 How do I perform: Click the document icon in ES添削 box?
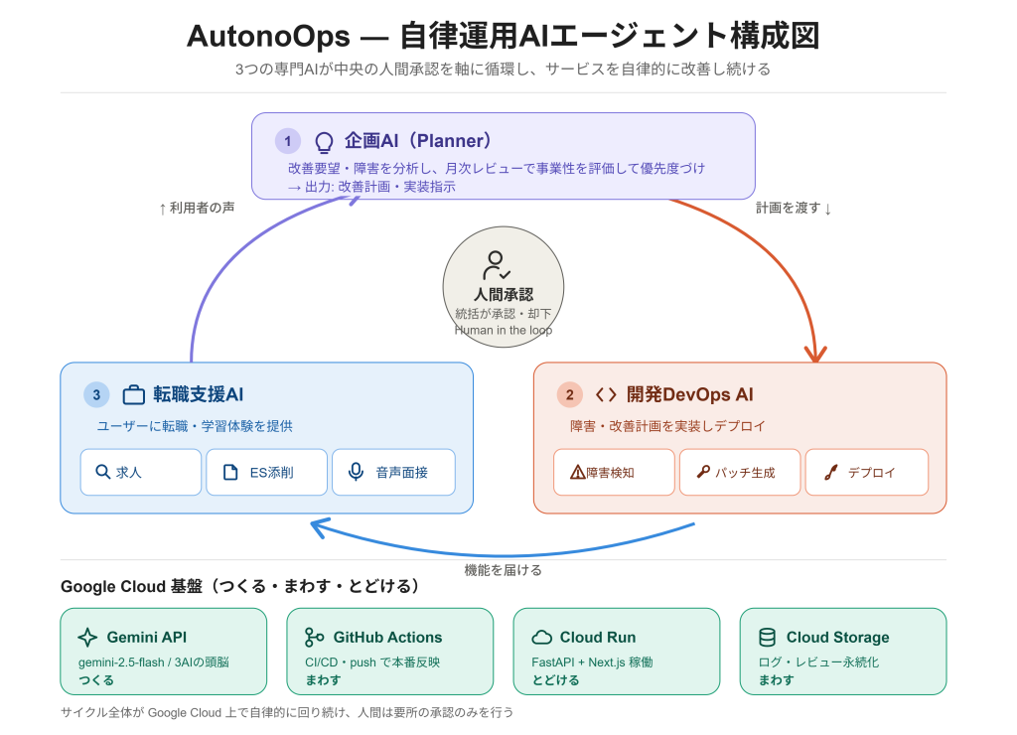pyautogui.click(x=230, y=472)
